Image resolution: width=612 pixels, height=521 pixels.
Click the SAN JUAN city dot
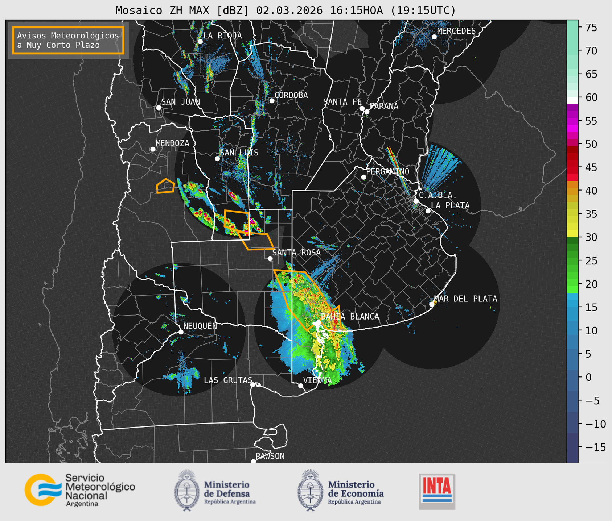[159, 108]
